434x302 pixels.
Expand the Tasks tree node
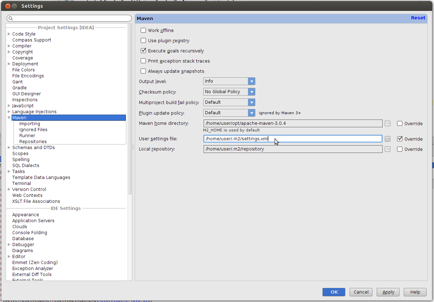pyautogui.click(x=9, y=172)
